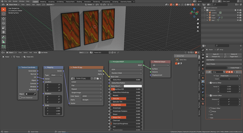Toggle camera view icon in viewport
The width and height of the screenshot is (243, 133).
pos(198,27)
